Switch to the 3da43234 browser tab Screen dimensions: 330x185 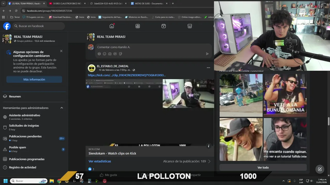click(108, 4)
